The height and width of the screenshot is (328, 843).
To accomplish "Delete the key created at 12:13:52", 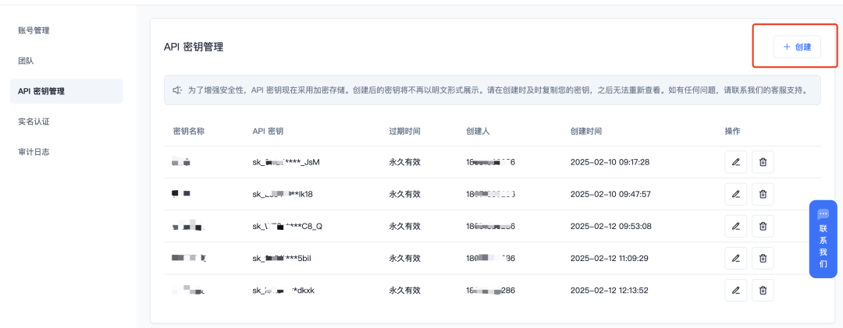I will pos(763,291).
